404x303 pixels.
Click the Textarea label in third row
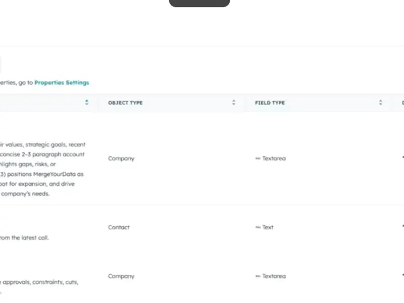[274, 276]
